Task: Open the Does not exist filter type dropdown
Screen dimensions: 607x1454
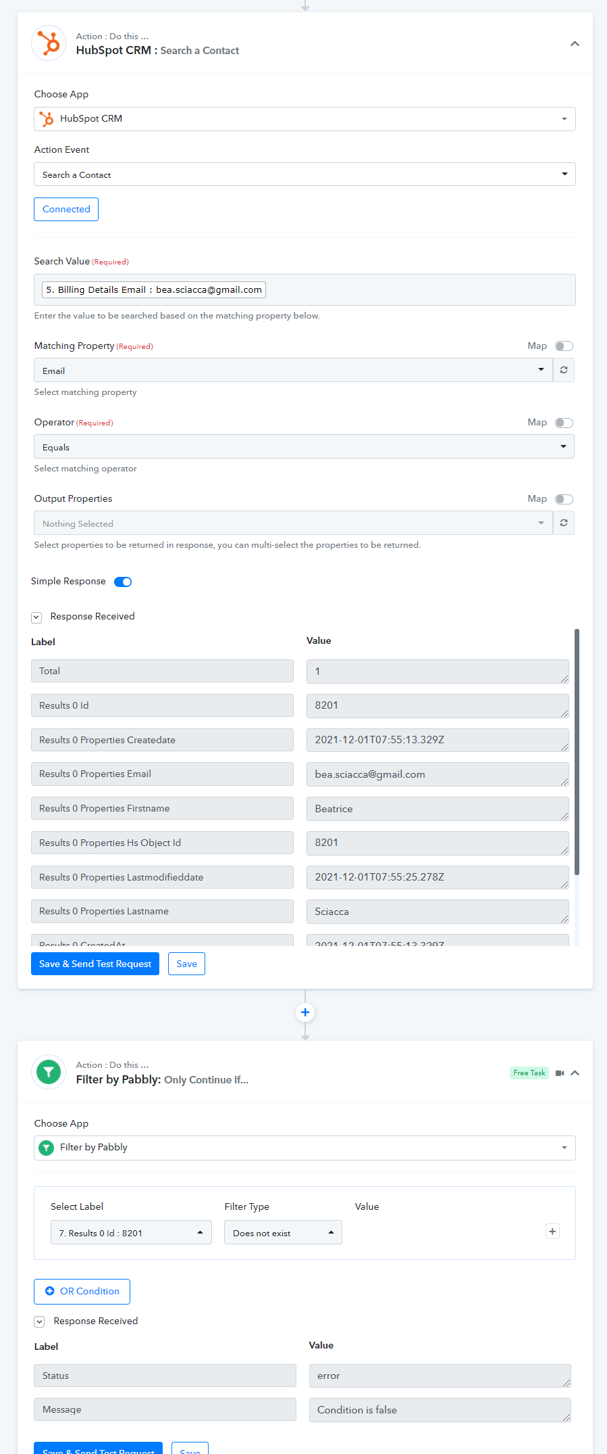Action: click(x=283, y=1232)
